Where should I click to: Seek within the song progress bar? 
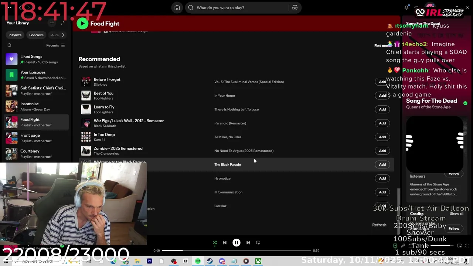[x=236, y=250]
